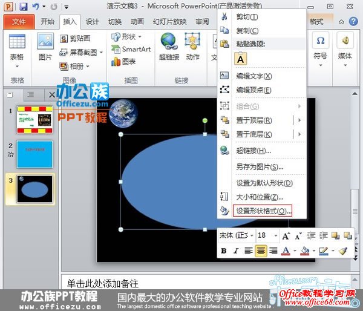
Task: Switch to the 开始 home tab
Action: (47, 22)
